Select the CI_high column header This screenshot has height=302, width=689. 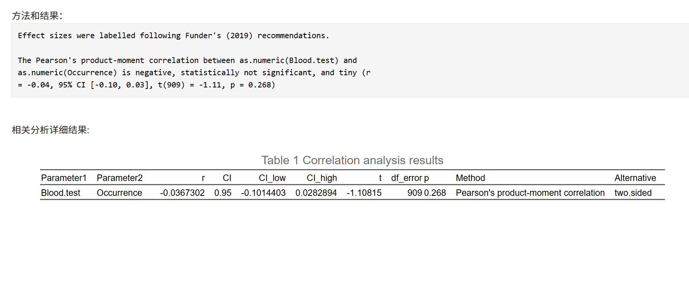coord(322,178)
